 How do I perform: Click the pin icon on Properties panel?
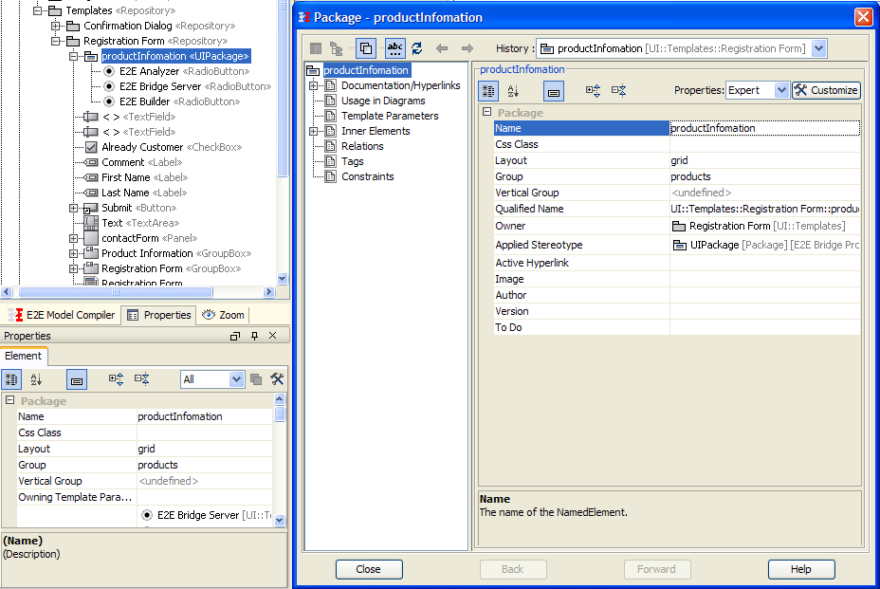click(254, 336)
